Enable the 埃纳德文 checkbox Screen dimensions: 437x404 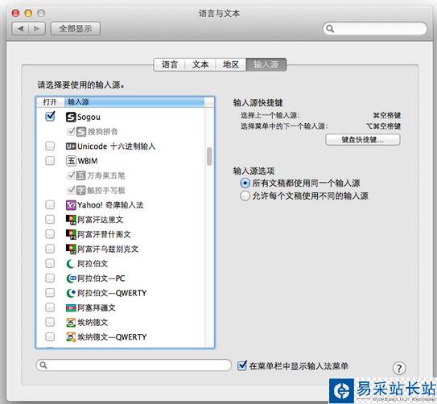point(50,322)
